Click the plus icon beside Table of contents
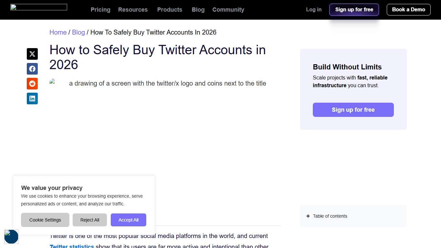The image size is (441, 248). 308,216
